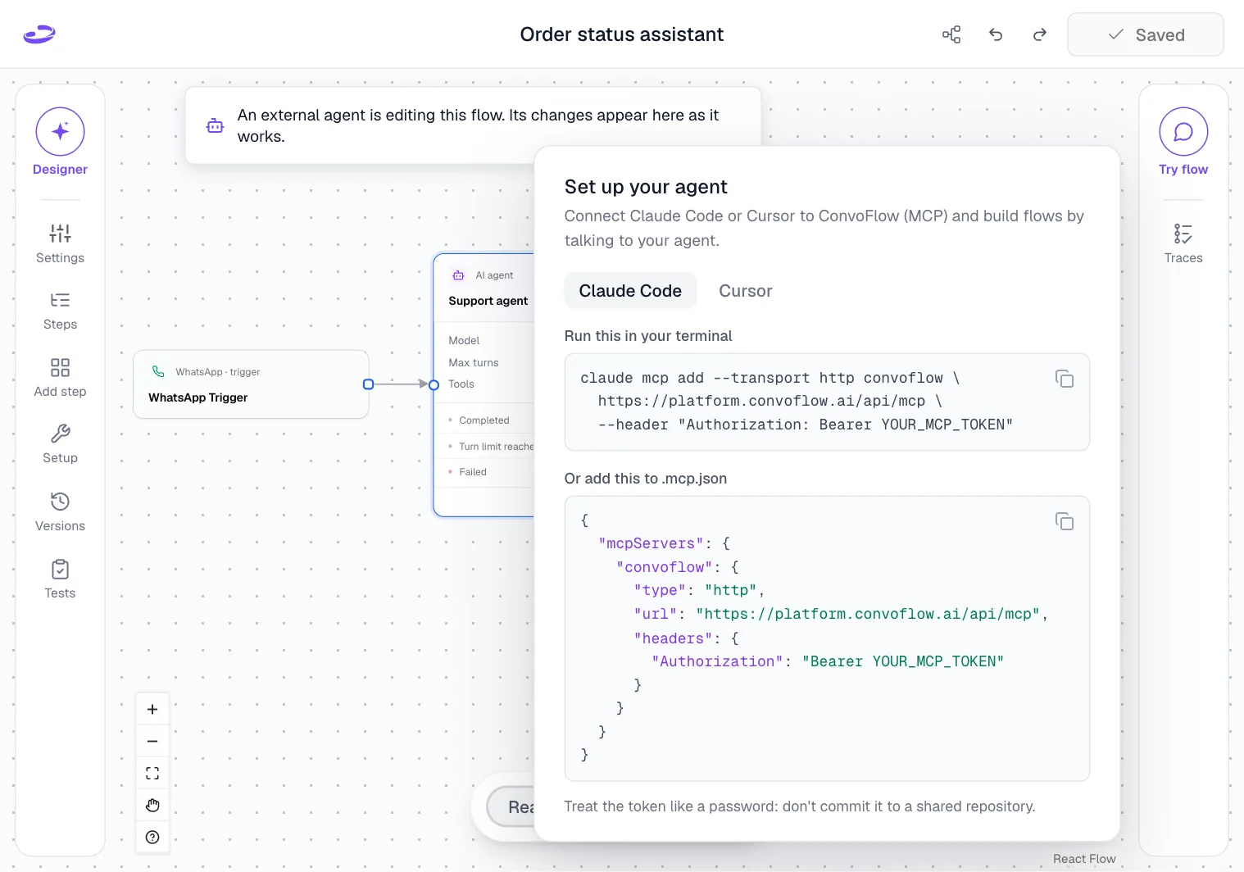
Task: Open the Tests panel
Action: click(60, 579)
